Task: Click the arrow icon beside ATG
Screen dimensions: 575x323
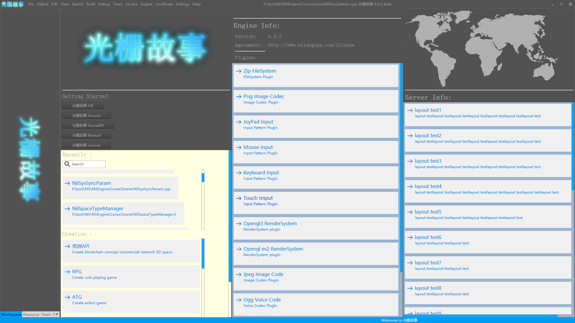Action: [67, 297]
